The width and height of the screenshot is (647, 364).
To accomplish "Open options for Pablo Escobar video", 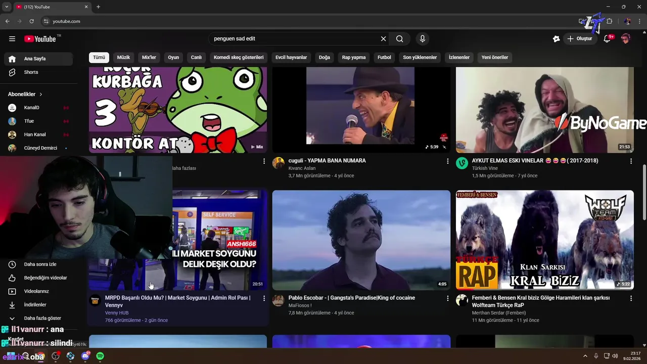I will click(447, 298).
